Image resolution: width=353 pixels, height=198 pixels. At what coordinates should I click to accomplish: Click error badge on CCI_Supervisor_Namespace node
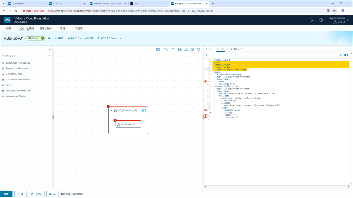(x=109, y=107)
